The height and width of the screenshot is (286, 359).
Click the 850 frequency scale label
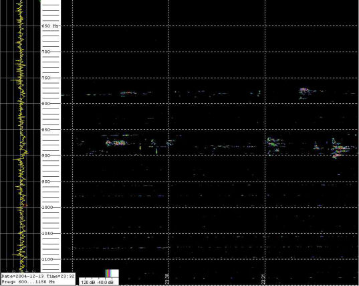(x=45, y=129)
